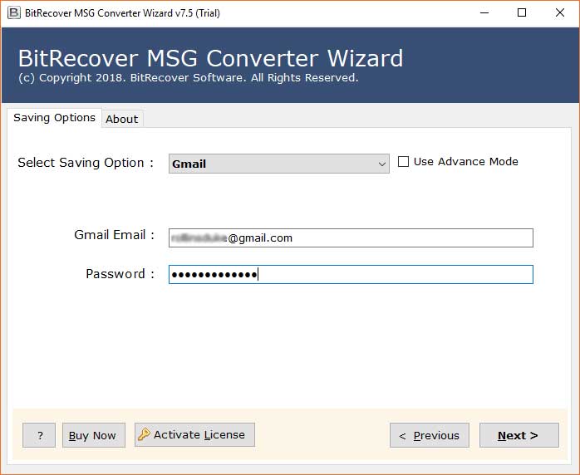Click the key icon on Activate License
This screenshot has width=580, height=475.
click(x=144, y=434)
